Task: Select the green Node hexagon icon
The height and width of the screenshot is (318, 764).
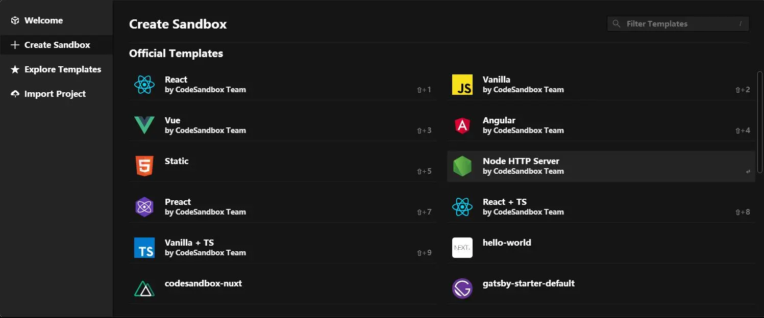Action: point(462,166)
